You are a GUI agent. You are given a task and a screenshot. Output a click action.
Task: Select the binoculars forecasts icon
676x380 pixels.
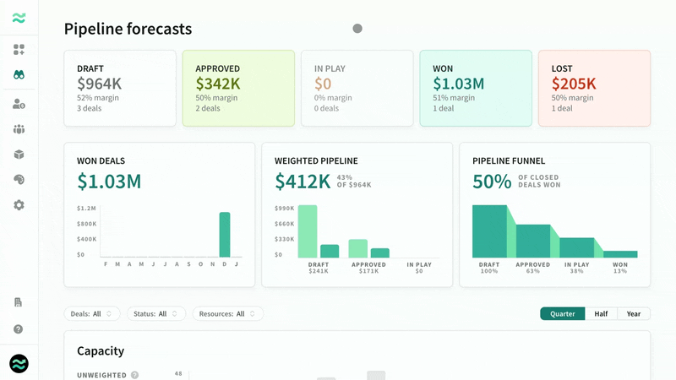19,75
